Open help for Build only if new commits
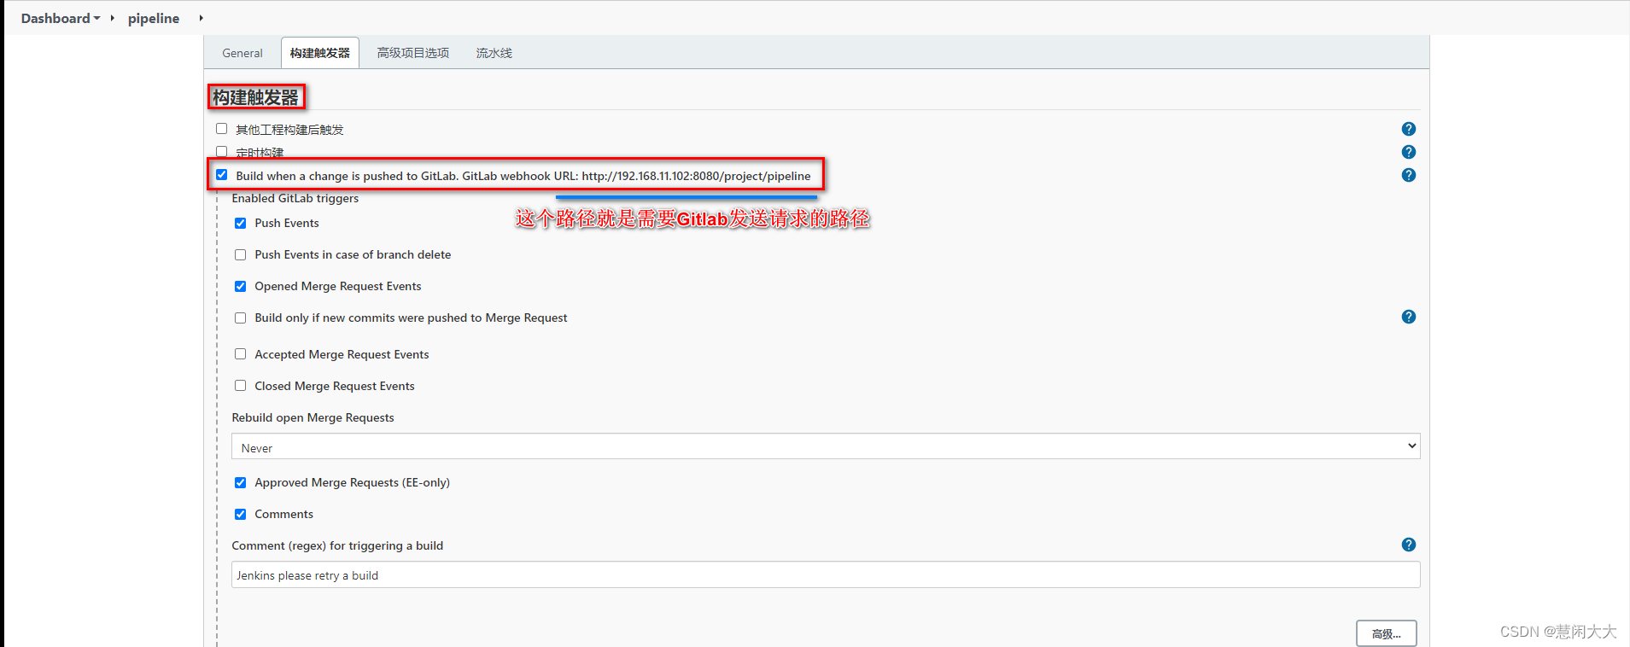 1409,317
